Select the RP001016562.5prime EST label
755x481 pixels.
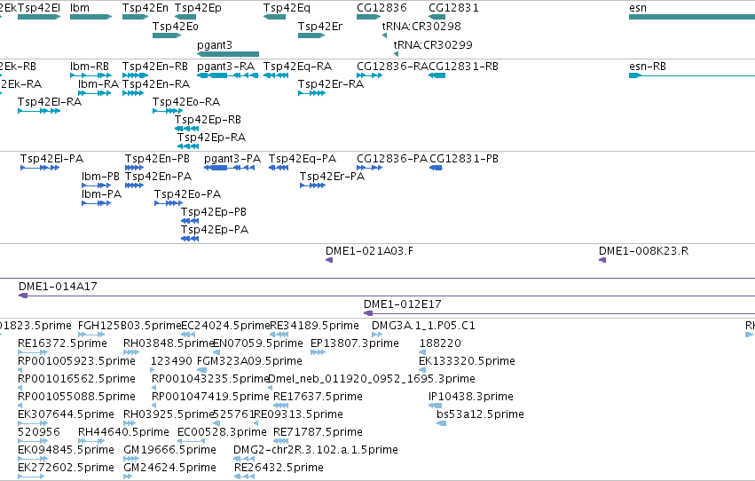point(76,379)
